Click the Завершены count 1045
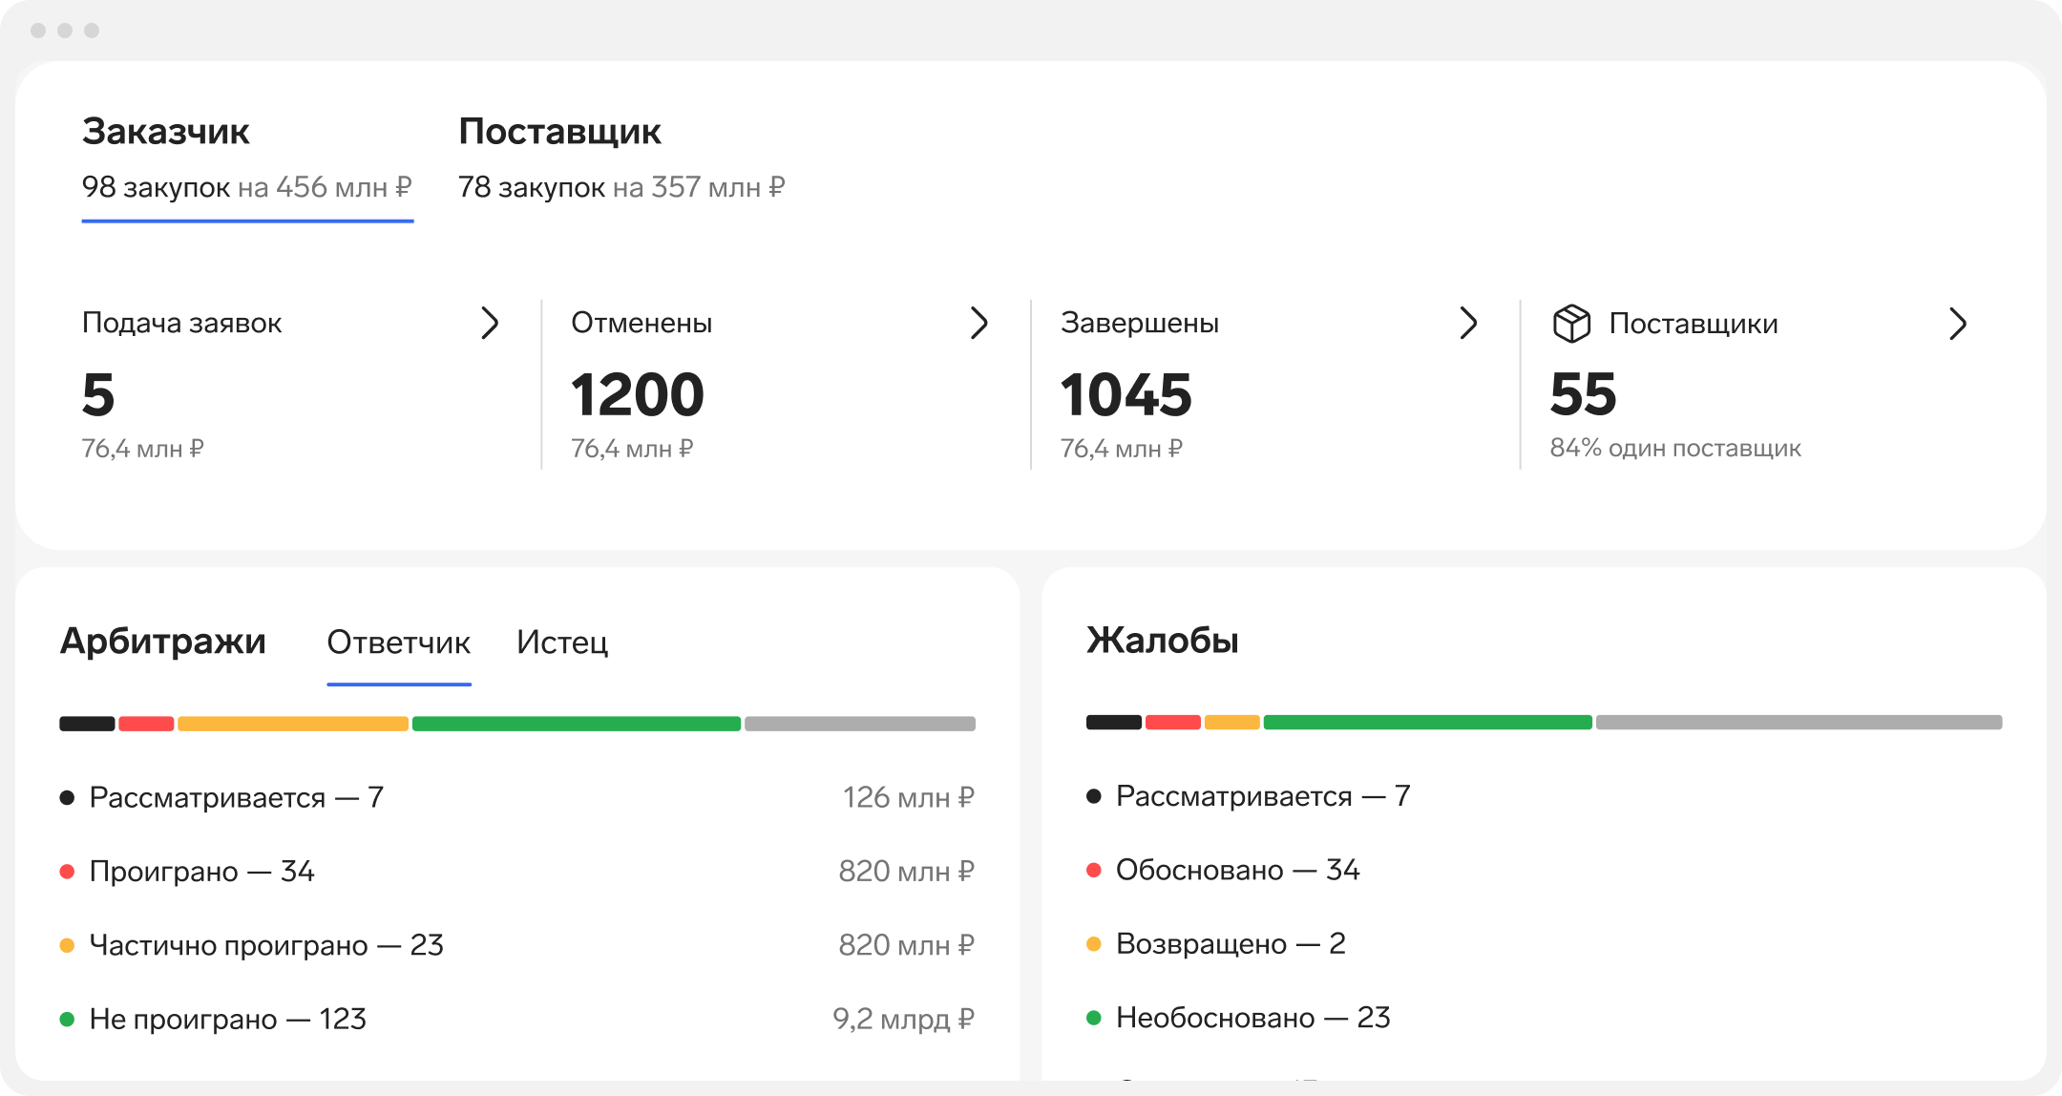 click(x=1126, y=395)
